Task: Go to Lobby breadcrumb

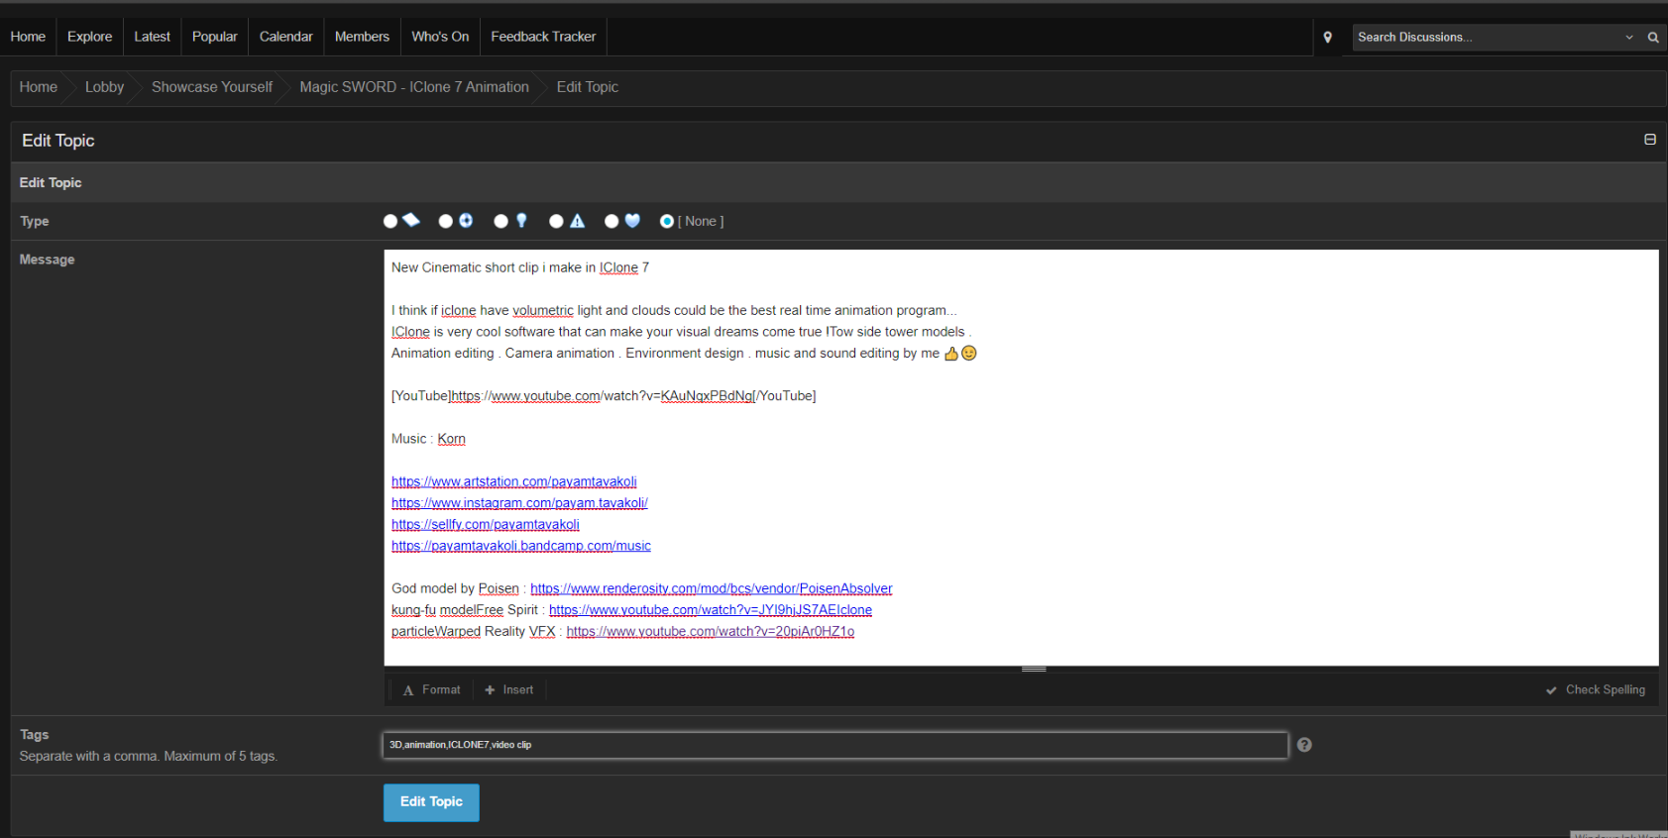Action: coord(104,87)
